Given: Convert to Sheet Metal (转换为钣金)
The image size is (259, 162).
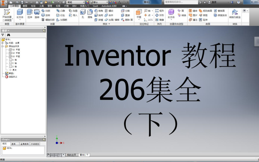Looking at the screenshot, I should (x=235, y=14).
